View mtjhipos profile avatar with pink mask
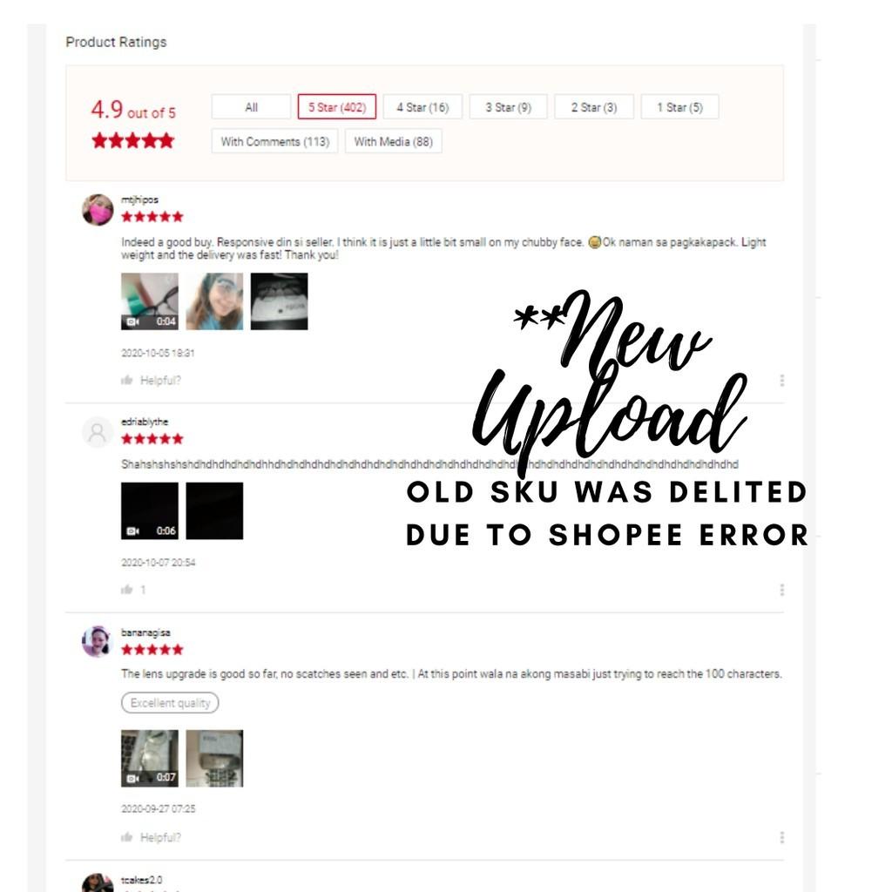 (98, 209)
